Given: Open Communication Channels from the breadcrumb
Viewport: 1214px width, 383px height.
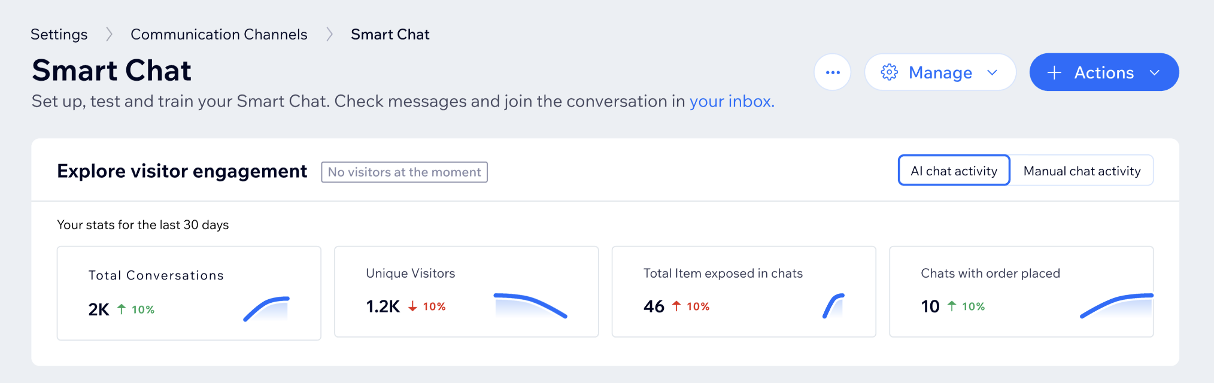Looking at the screenshot, I should click(219, 34).
